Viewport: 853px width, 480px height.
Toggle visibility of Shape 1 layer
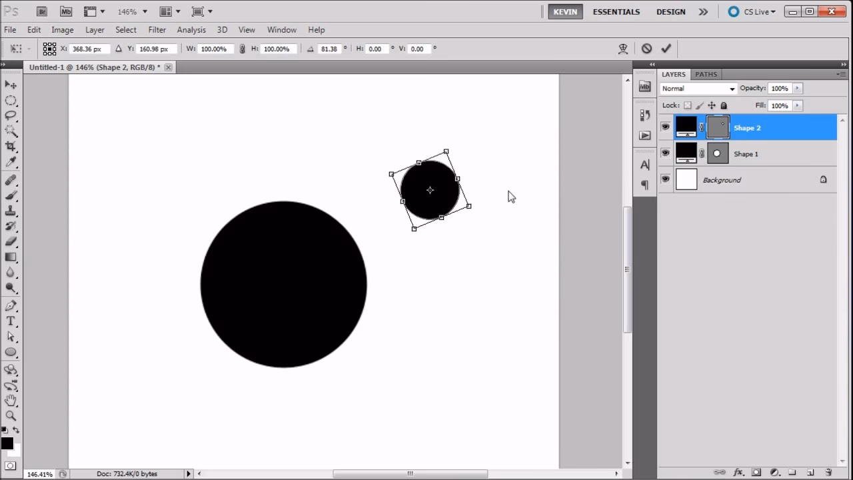coord(665,153)
